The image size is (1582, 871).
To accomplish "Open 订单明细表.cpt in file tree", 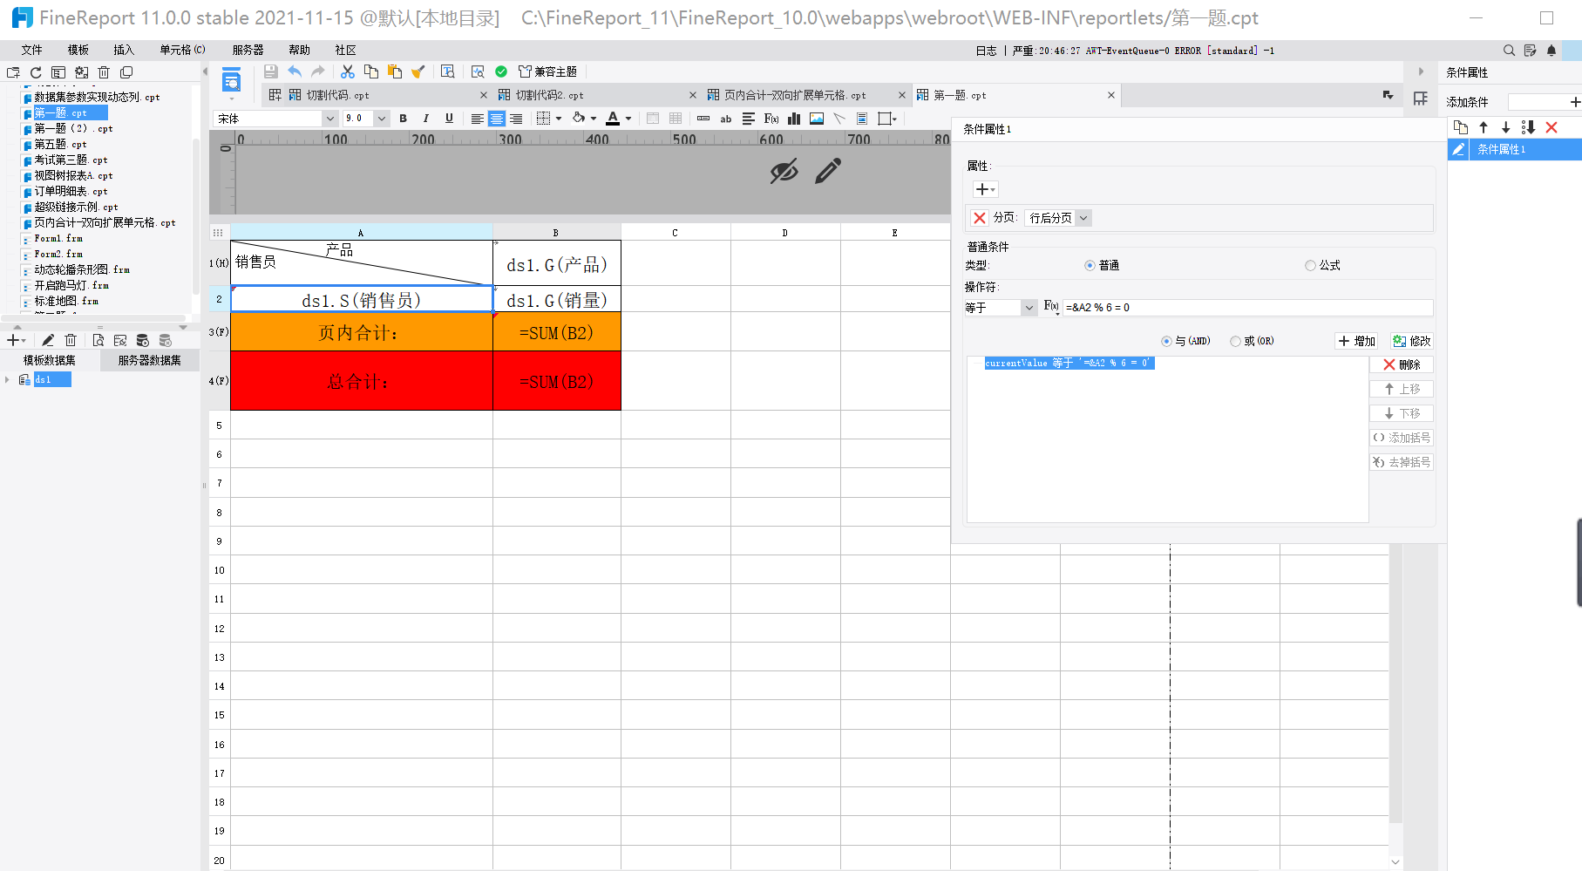I will coord(71,191).
